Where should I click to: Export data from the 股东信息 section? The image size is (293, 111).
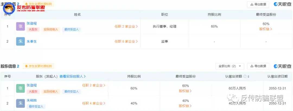(x=258, y=66)
